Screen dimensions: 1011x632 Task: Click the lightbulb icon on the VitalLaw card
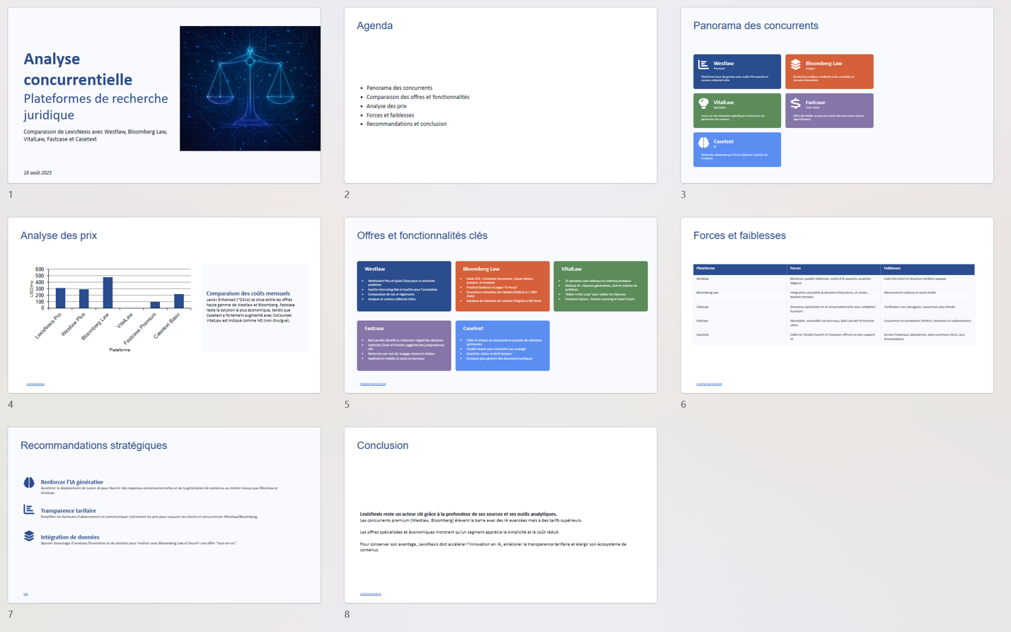(x=703, y=103)
